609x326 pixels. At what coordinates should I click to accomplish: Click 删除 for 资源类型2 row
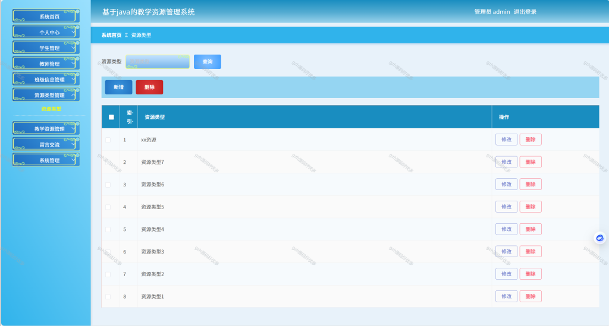tap(530, 274)
